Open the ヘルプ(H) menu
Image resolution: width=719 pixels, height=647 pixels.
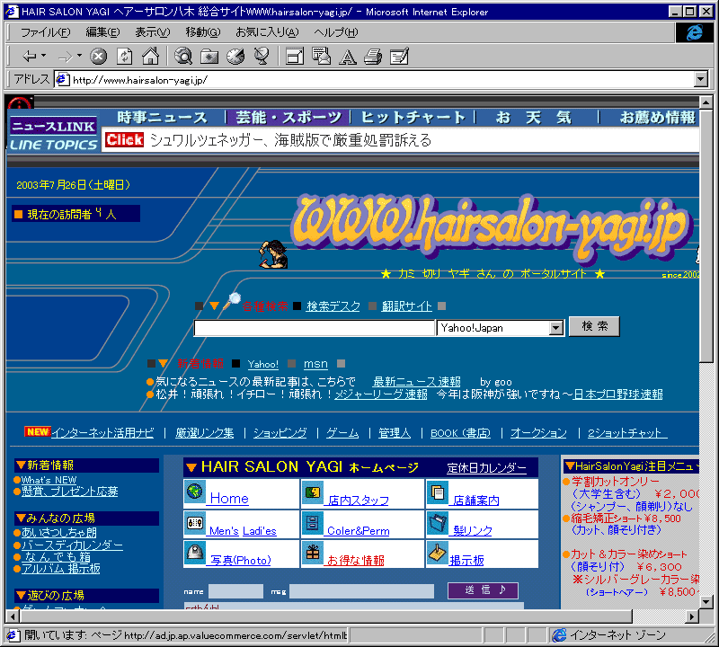[x=335, y=32]
